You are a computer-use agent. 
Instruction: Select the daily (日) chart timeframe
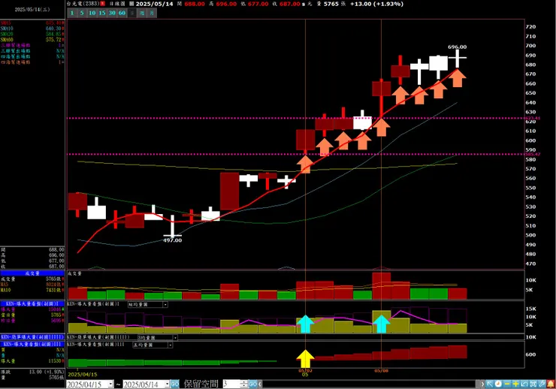(x=132, y=13)
